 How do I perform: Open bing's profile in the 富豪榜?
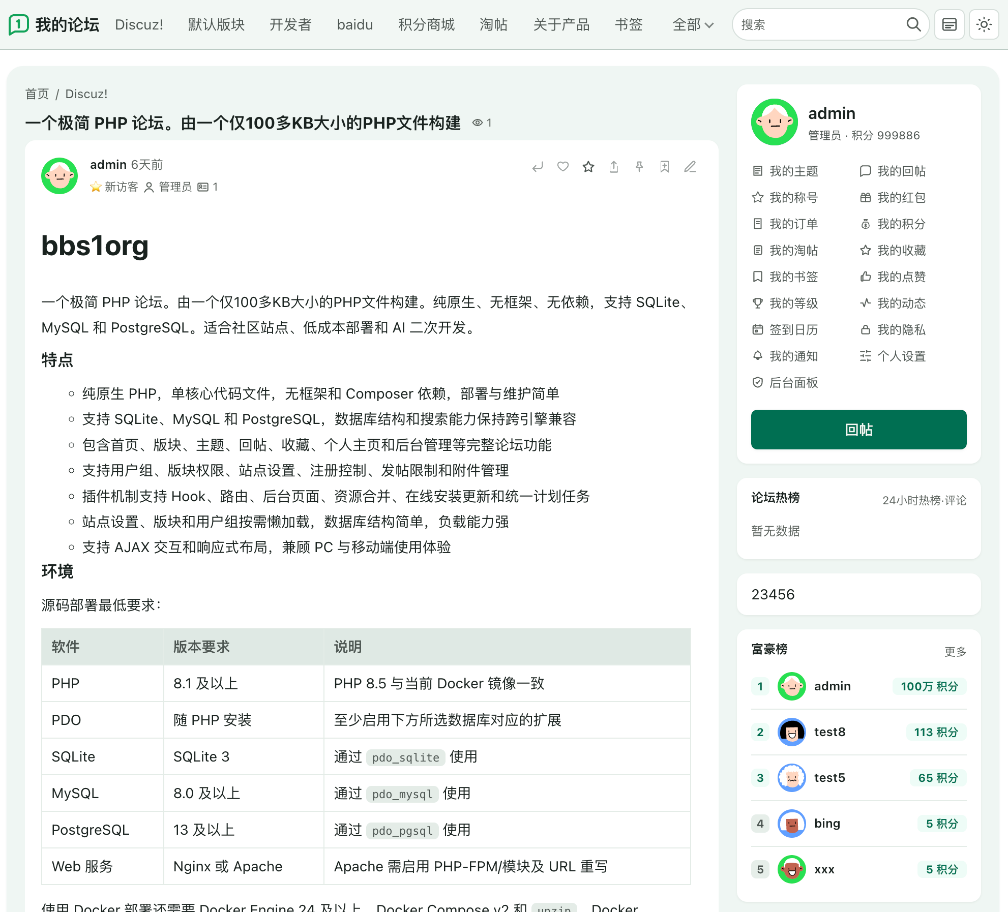point(827,824)
